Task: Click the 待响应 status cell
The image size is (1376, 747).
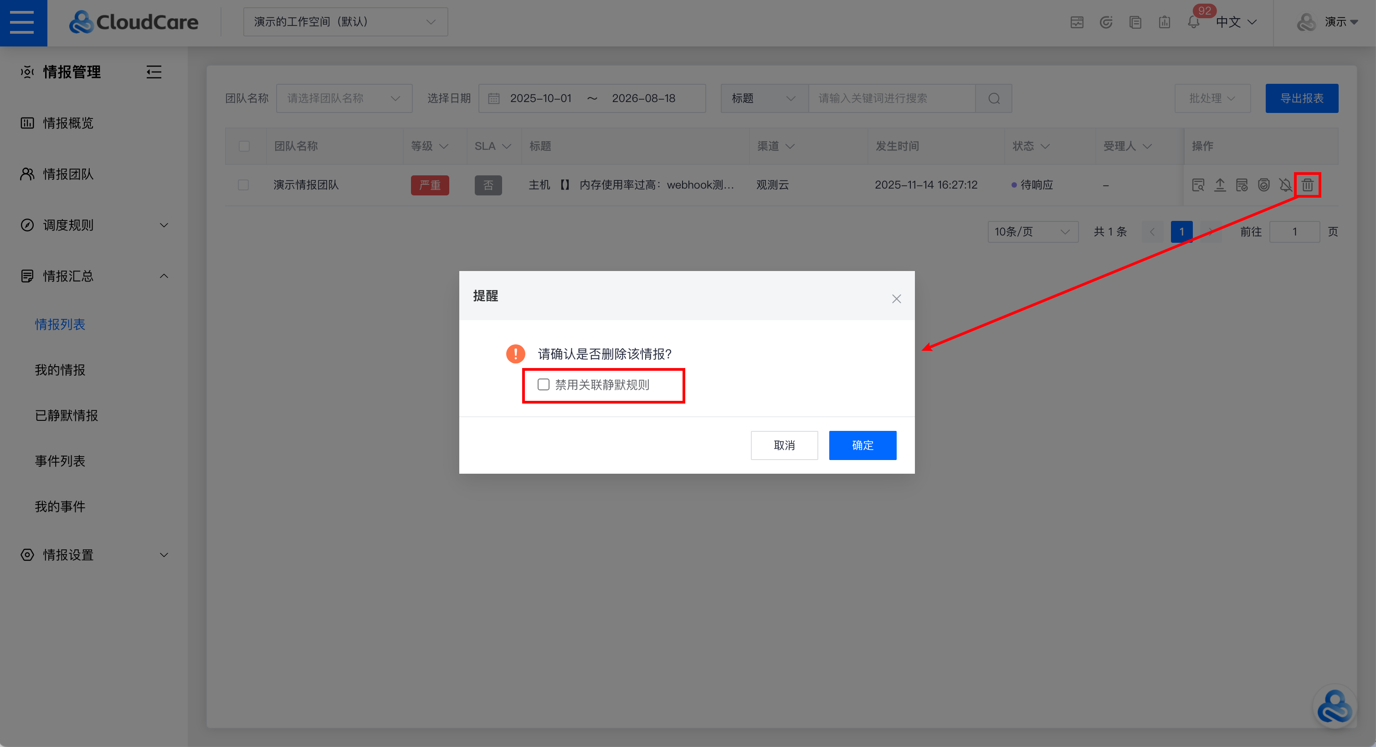Action: [x=1032, y=185]
